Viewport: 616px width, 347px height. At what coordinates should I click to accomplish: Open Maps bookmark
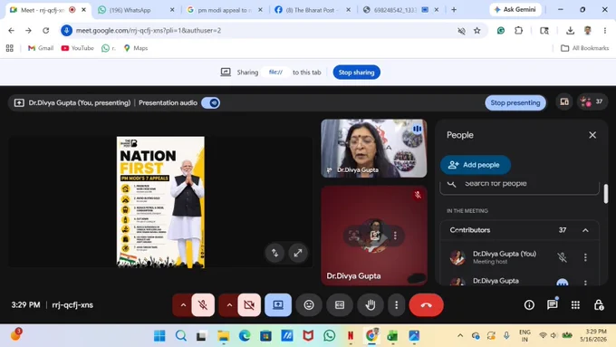136,48
